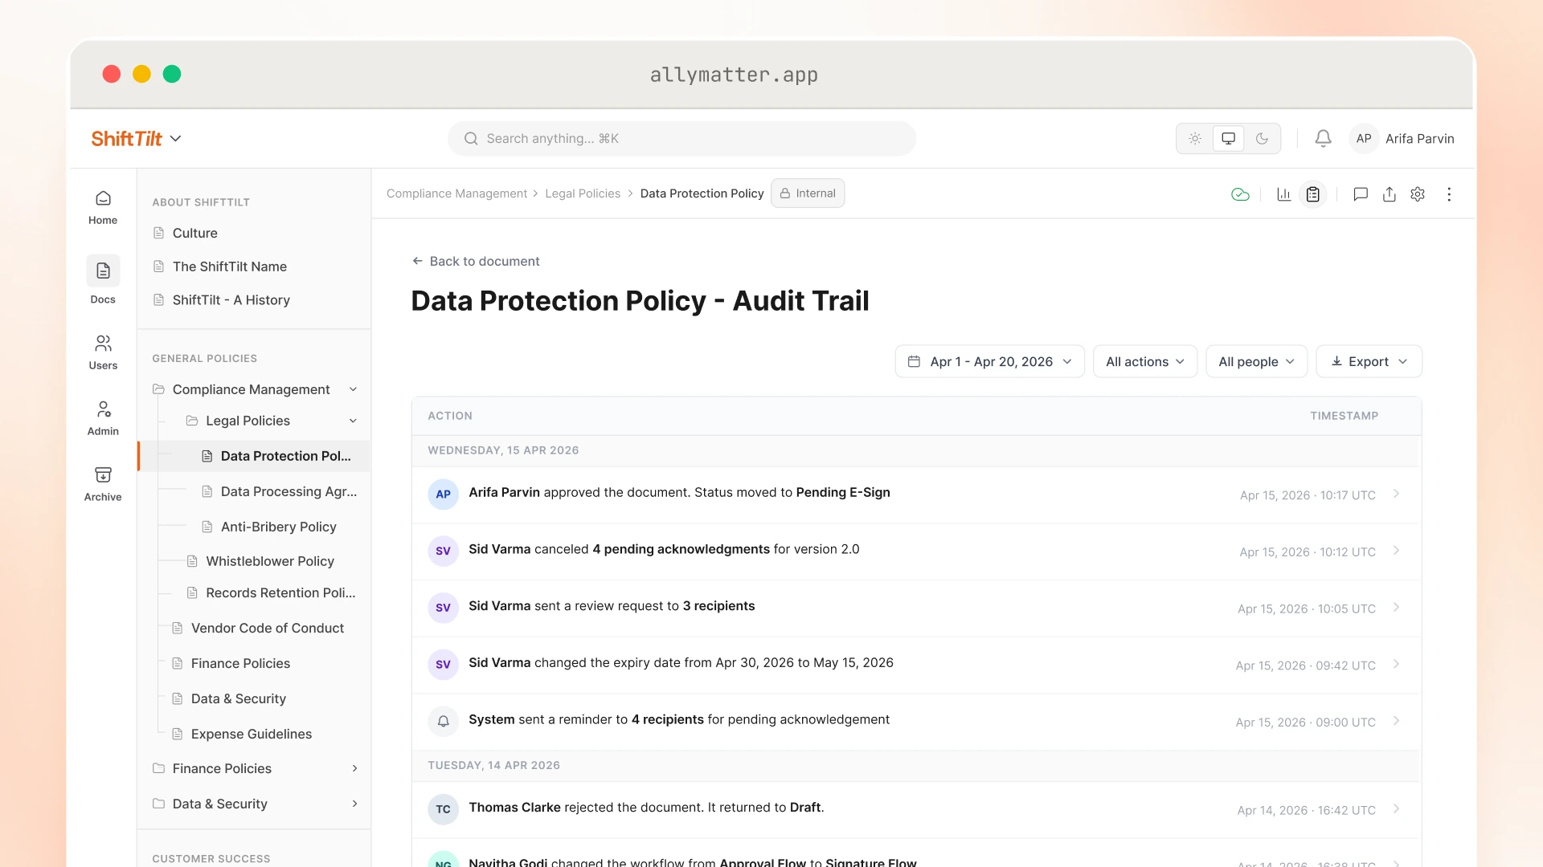The height and width of the screenshot is (867, 1543).
Task: Open the comments icon
Action: click(x=1360, y=194)
